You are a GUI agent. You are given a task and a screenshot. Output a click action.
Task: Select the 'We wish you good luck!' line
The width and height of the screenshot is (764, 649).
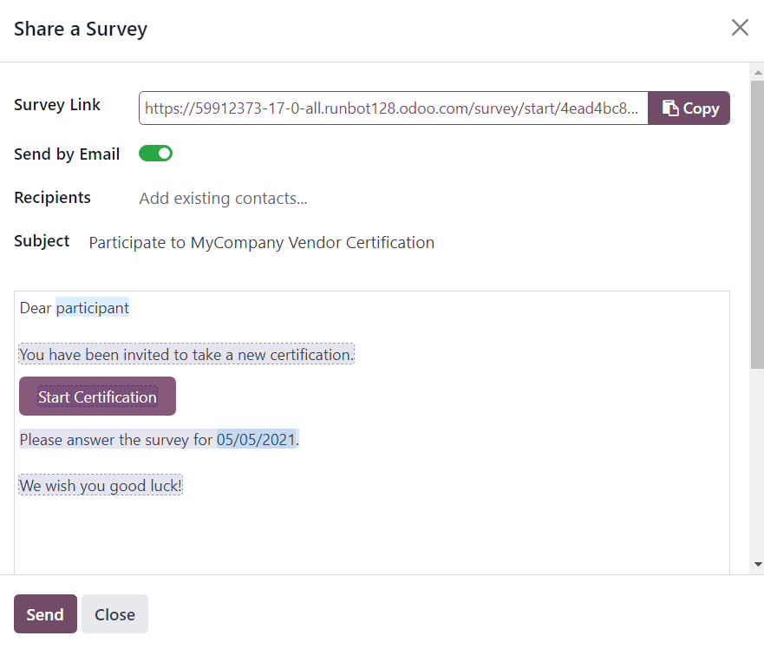[100, 485]
